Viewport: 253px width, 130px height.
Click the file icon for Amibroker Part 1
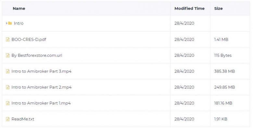tap(8, 103)
